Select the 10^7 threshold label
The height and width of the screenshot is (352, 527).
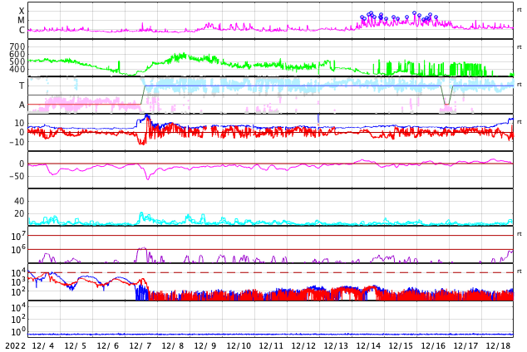coord(18,236)
